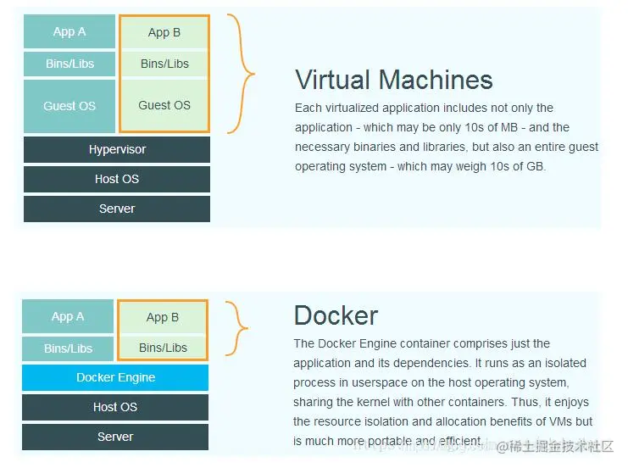Click the light green Guest OS block

[x=164, y=105]
